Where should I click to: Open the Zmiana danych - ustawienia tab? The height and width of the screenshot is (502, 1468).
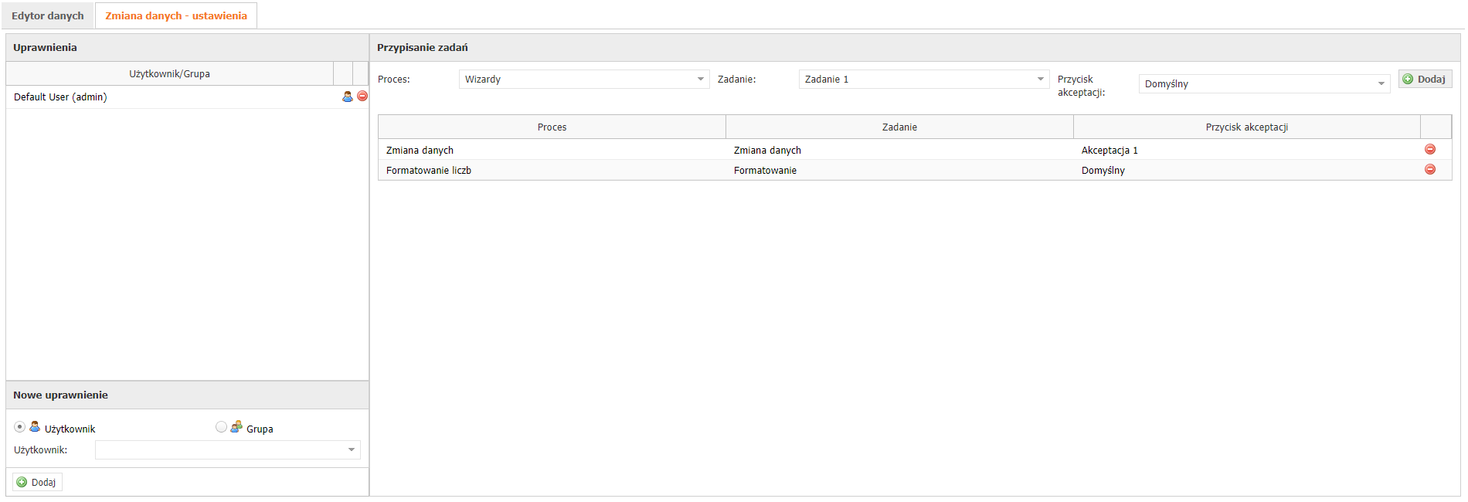click(x=176, y=15)
